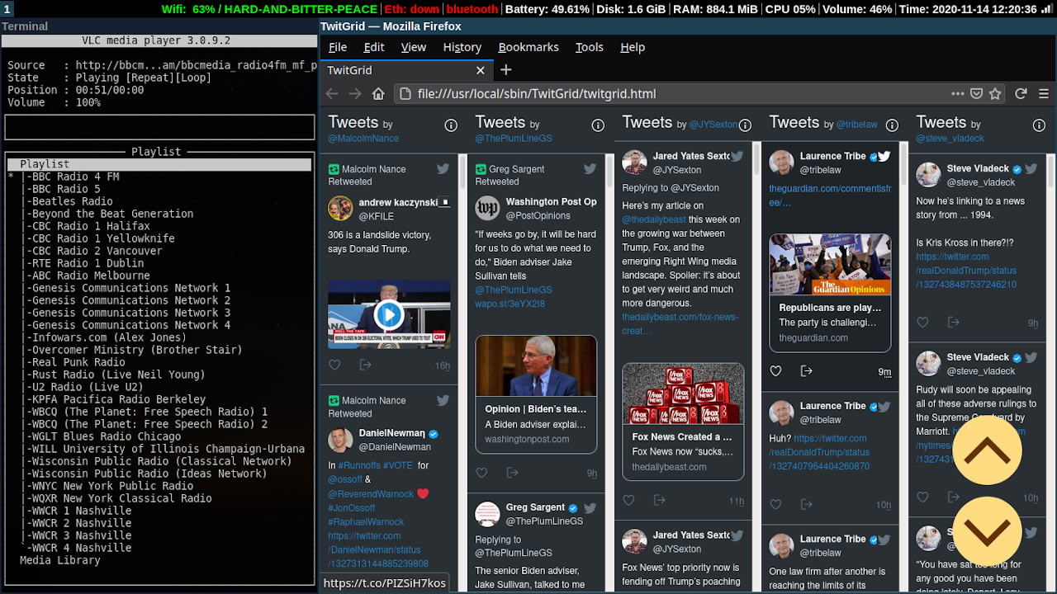Open the History menu
1057x594 pixels.
pos(462,47)
